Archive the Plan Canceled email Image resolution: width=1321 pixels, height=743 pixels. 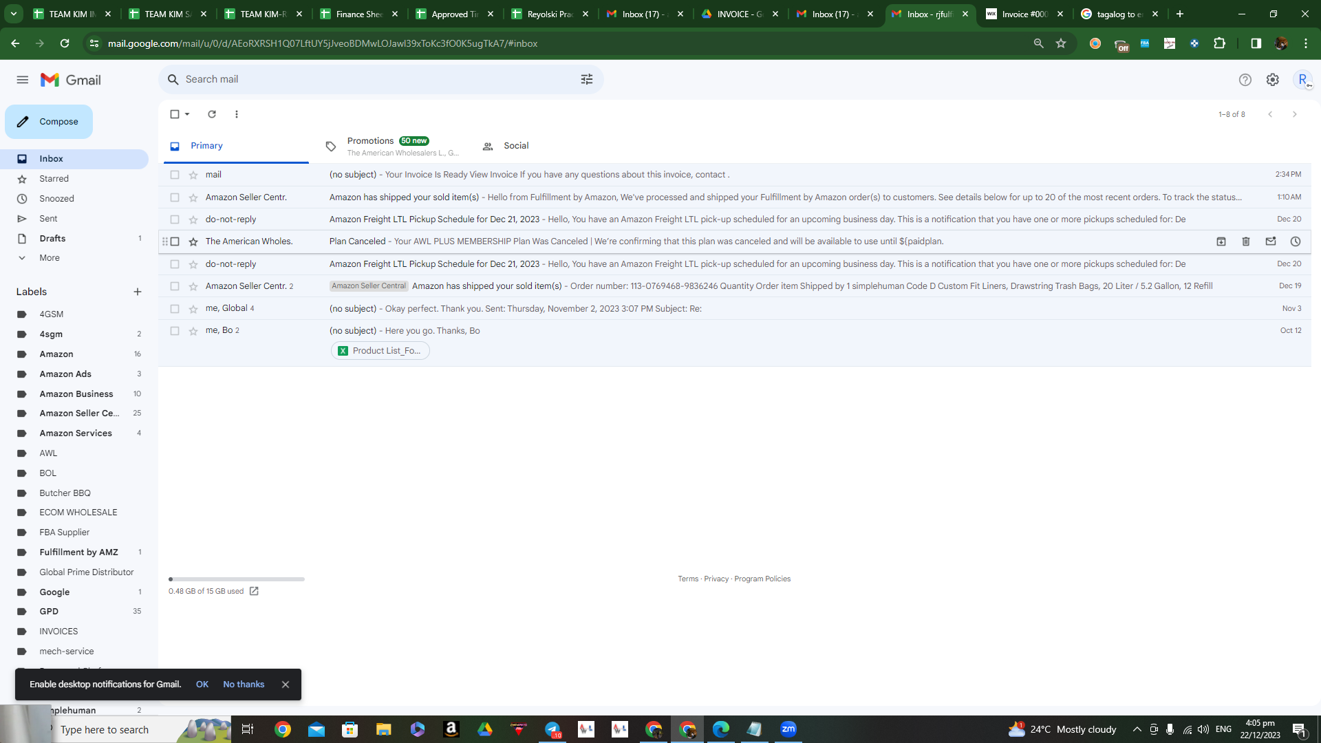(1221, 241)
